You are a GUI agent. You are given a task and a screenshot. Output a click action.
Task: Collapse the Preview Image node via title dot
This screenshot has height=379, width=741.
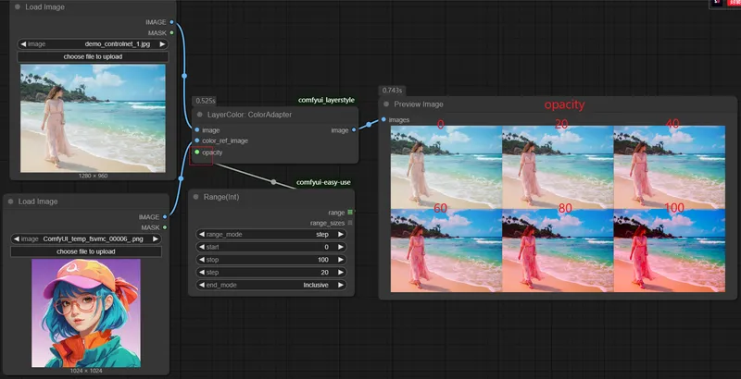(x=386, y=104)
